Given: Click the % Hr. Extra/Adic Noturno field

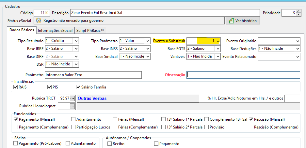Looking at the screenshot, I should [292, 99].
